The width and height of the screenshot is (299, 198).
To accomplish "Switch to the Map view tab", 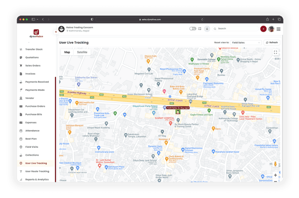I will (67, 52).
